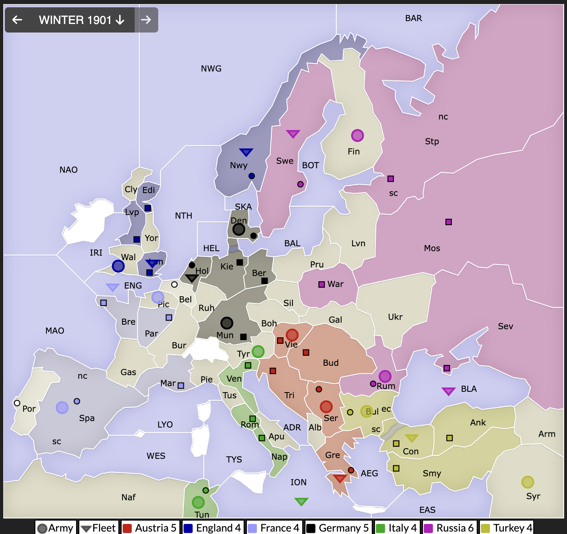Screen dimensions: 567x534
Task: Click the Moscow supply center square
Action: pos(448,222)
